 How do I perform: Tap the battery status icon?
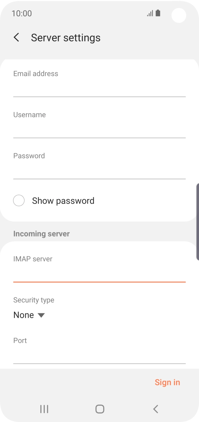pyautogui.click(x=158, y=13)
